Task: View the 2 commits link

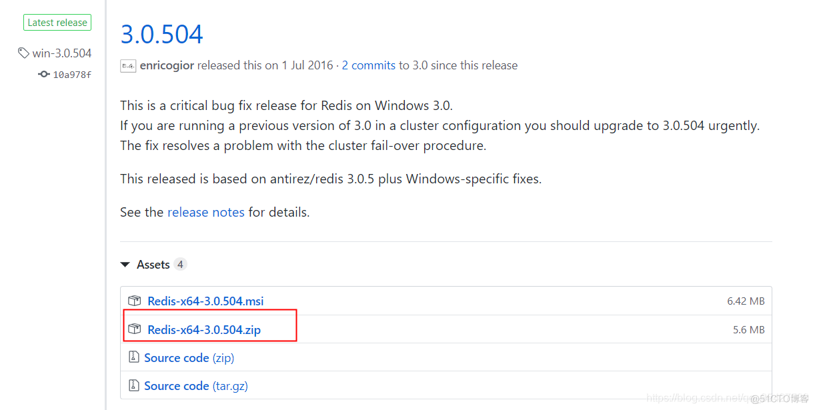Action: [368, 65]
